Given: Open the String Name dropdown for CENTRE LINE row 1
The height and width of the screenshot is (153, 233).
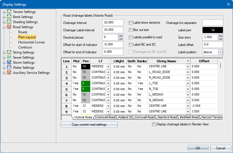Looking at the screenshot, I should click(x=188, y=66).
